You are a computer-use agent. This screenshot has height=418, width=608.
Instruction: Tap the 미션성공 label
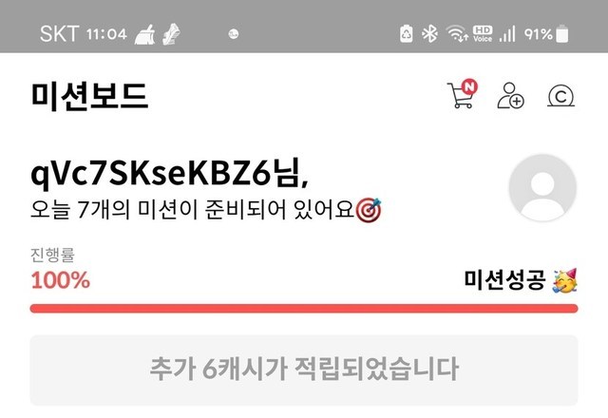point(504,280)
